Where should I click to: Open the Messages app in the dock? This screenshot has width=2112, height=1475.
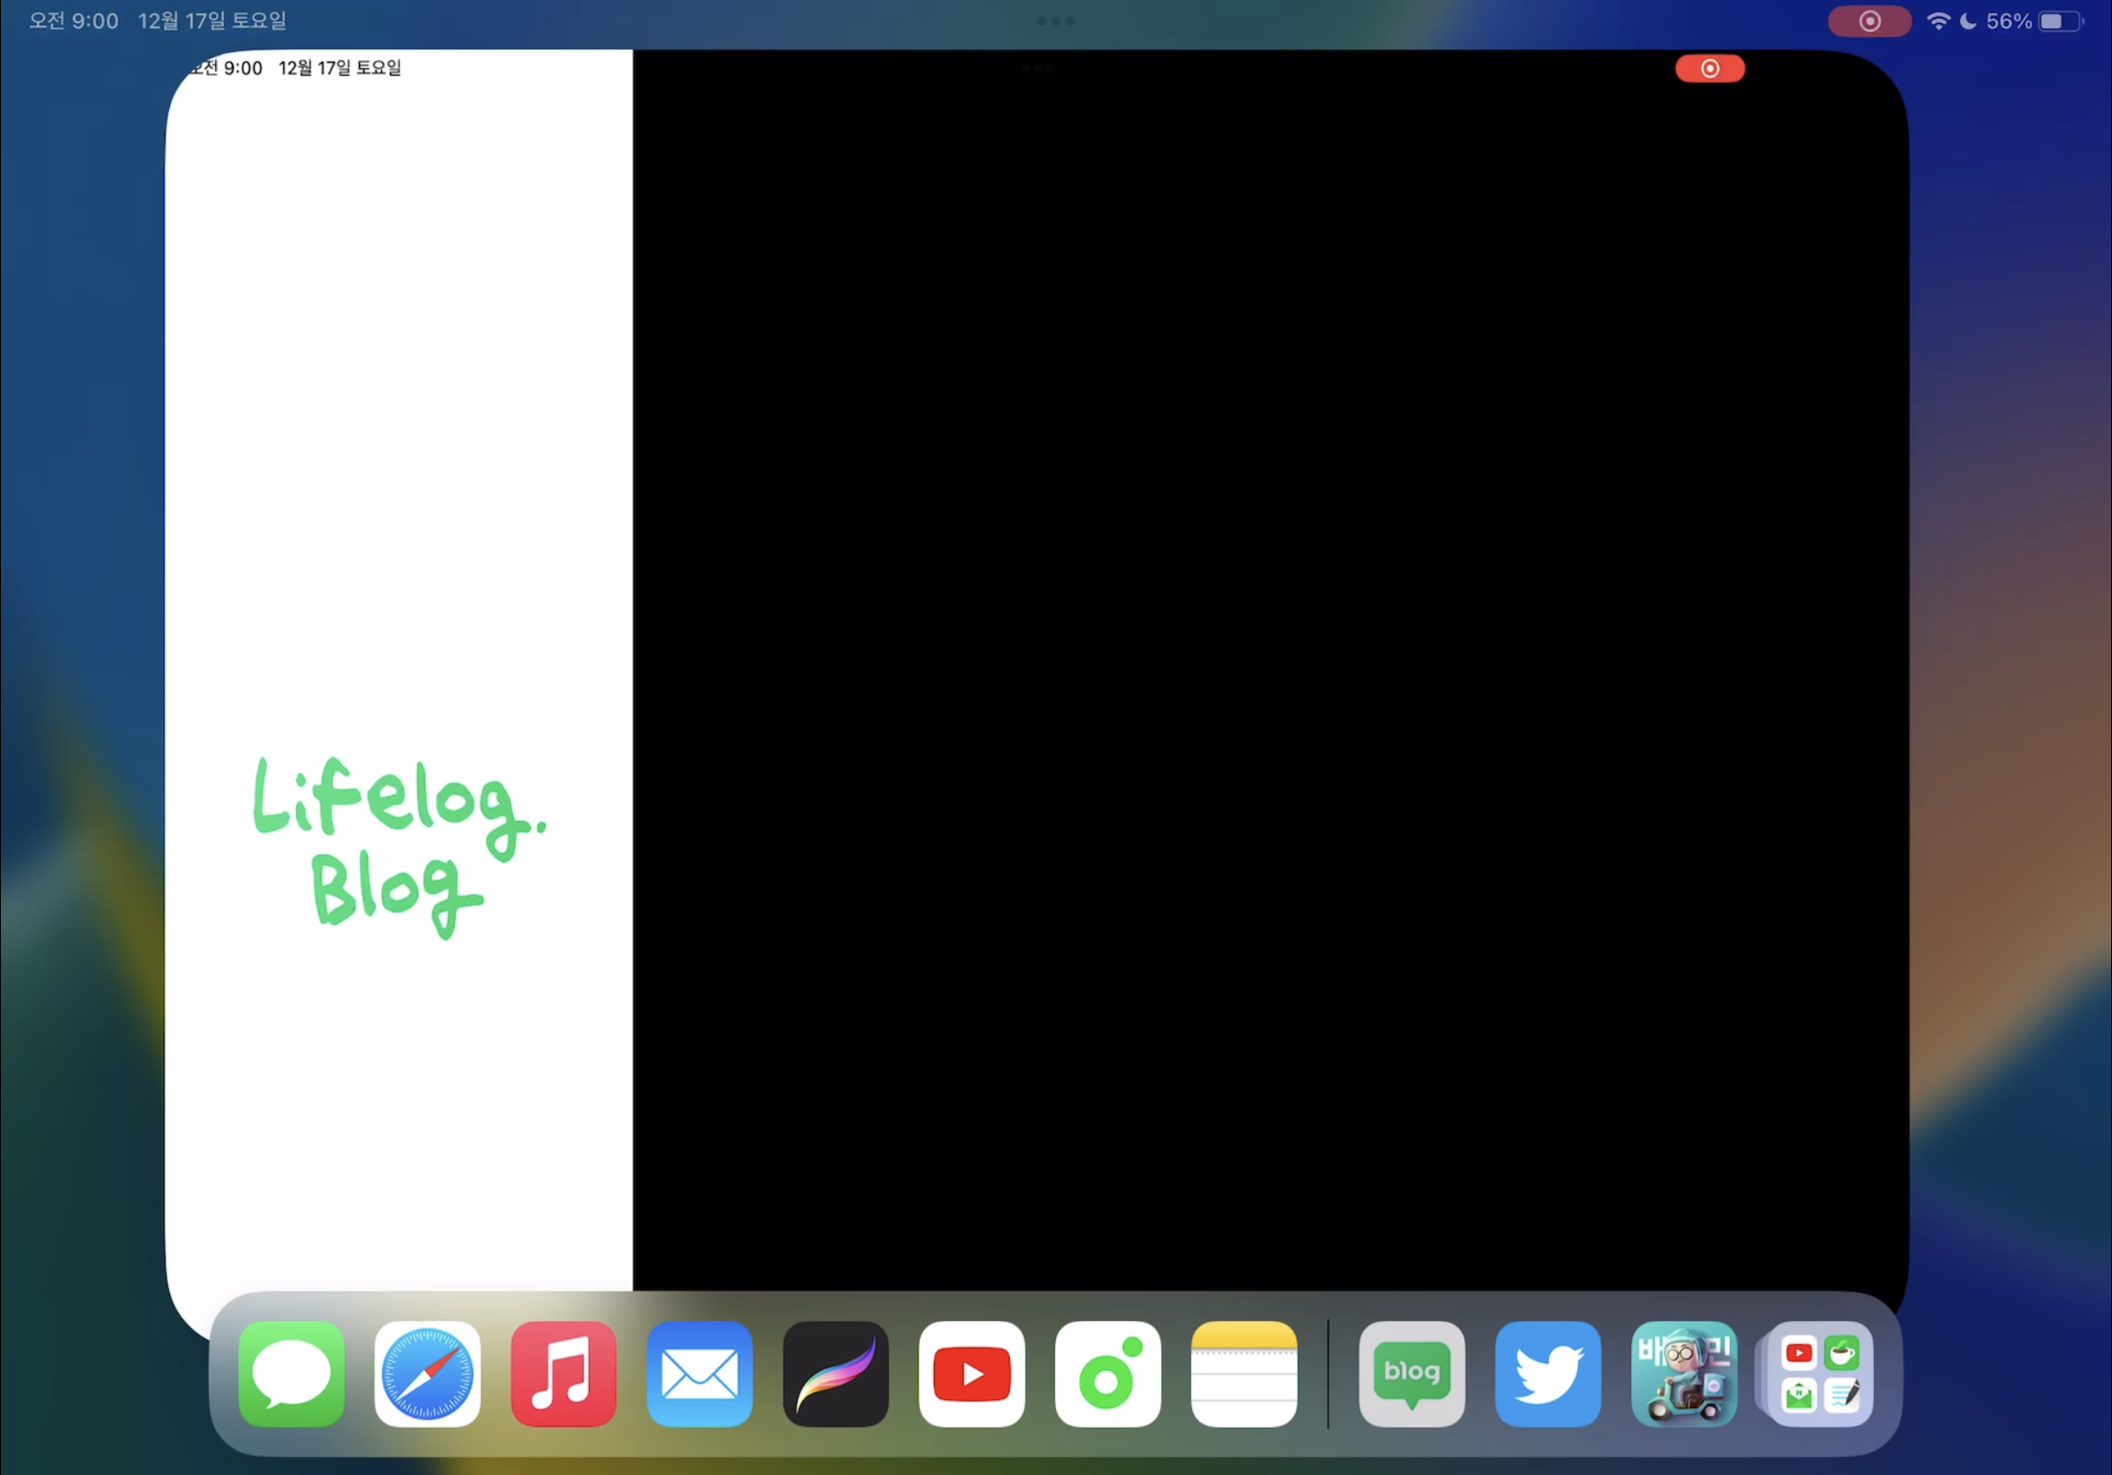pos(291,1374)
